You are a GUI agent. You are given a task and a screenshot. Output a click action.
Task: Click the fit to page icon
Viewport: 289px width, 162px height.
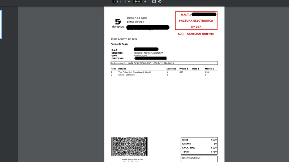pyautogui.click(x=154, y=1)
